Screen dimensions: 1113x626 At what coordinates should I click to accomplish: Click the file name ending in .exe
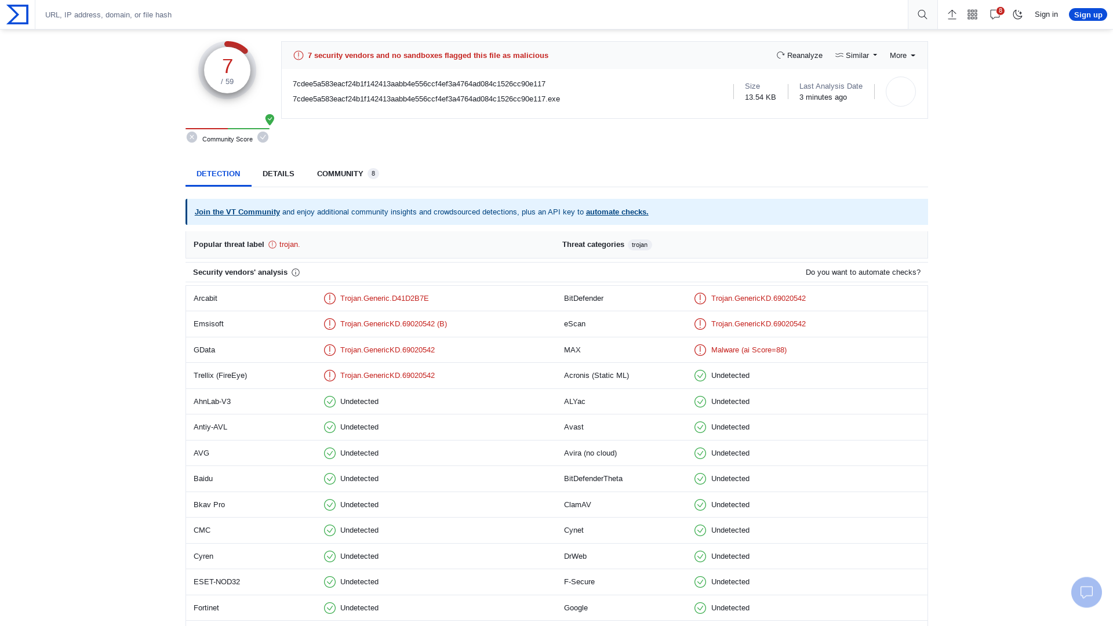coord(426,99)
